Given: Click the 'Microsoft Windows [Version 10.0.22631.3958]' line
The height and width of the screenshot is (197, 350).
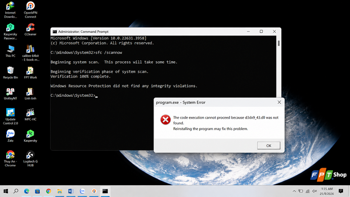Looking at the screenshot, I should click(x=98, y=38).
